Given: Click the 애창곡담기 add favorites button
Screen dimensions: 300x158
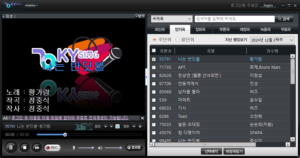Looking at the screenshot, I should pyautogui.click(x=234, y=152).
